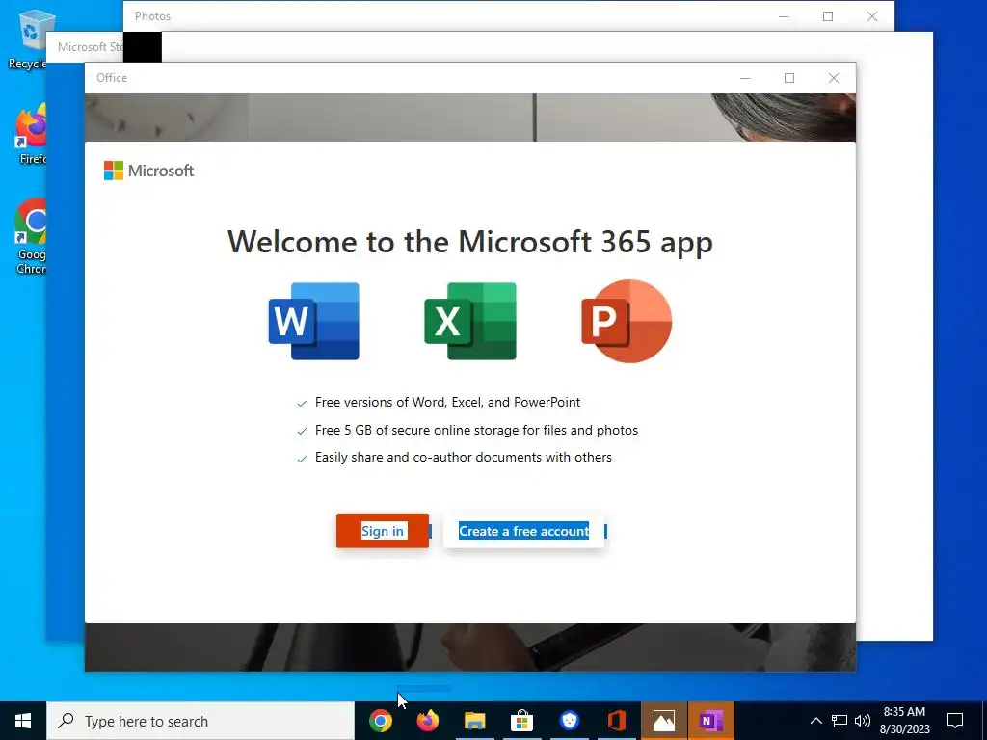Click the PowerPoint app icon
Screen dimensions: 987x740
[627, 321]
